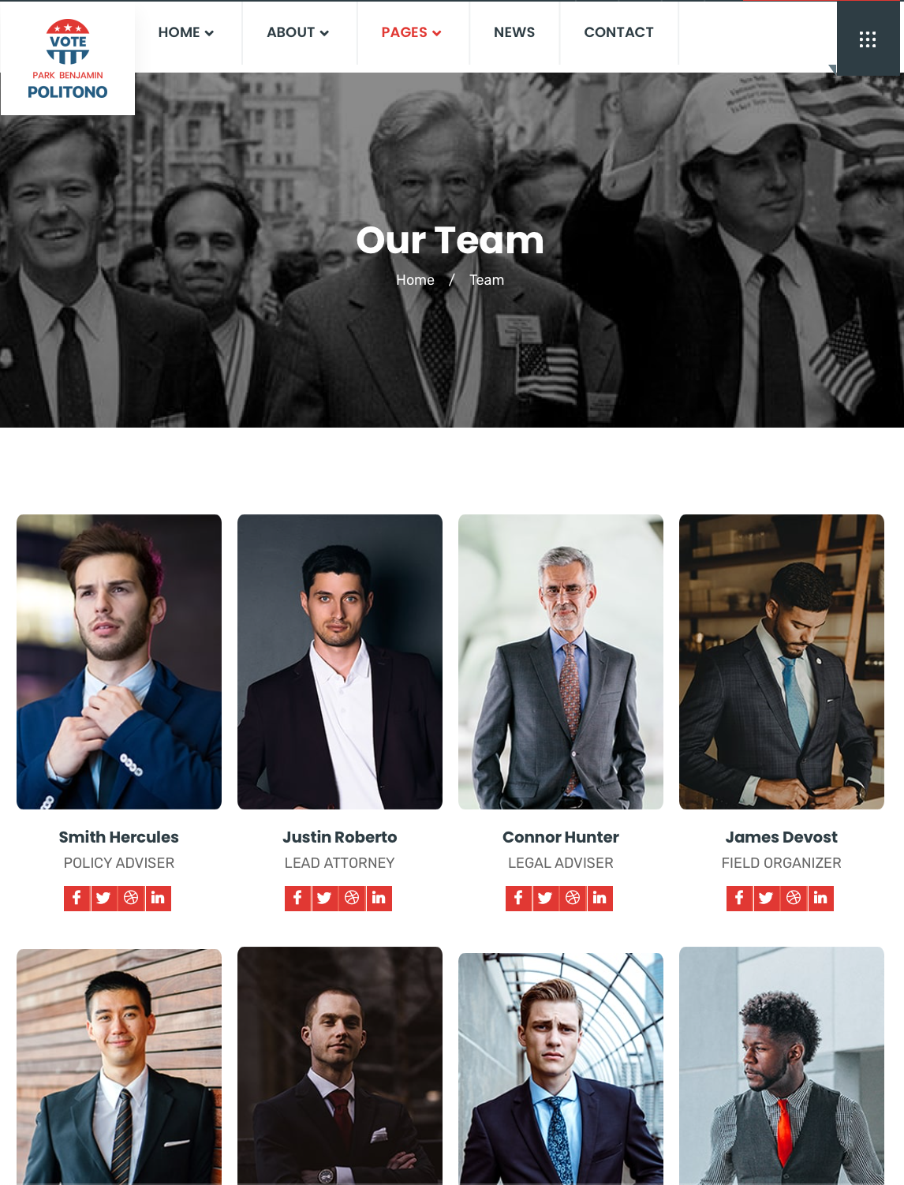Click the Vote Politono logo
Viewport: 904px width, 1185px height.
(68, 60)
